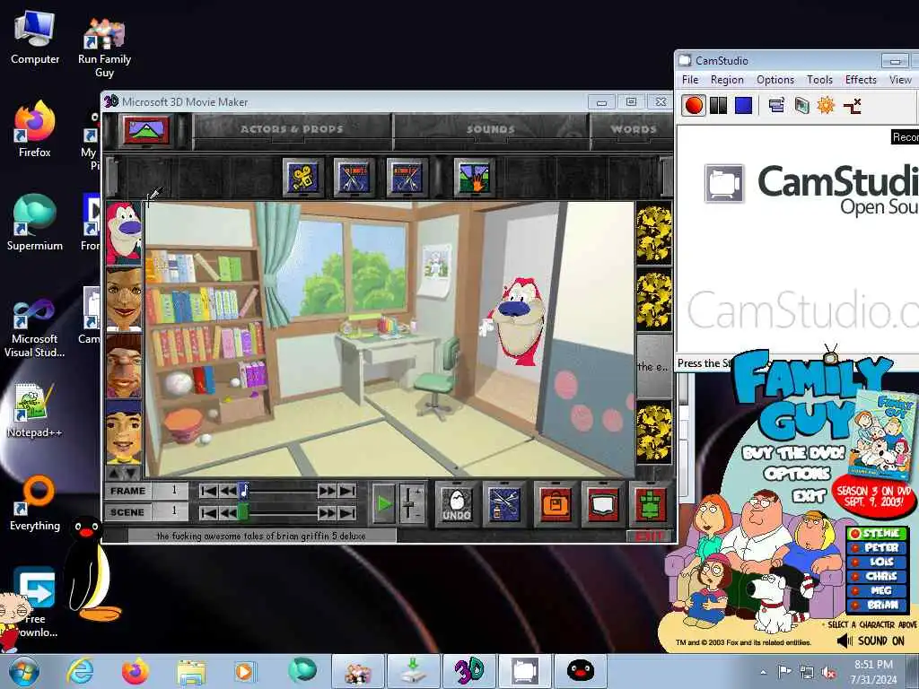Click the Undo egg button
This screenshot has width=919, height=689.
(x=457, y=504)
